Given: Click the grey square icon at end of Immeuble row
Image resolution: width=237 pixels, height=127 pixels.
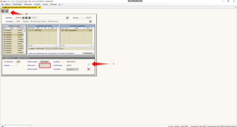Looking at the screenshot, I should (91, 21).
